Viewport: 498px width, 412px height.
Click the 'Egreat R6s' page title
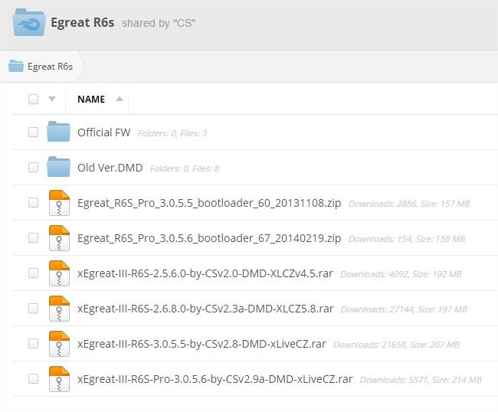click(x=83, y=23)
